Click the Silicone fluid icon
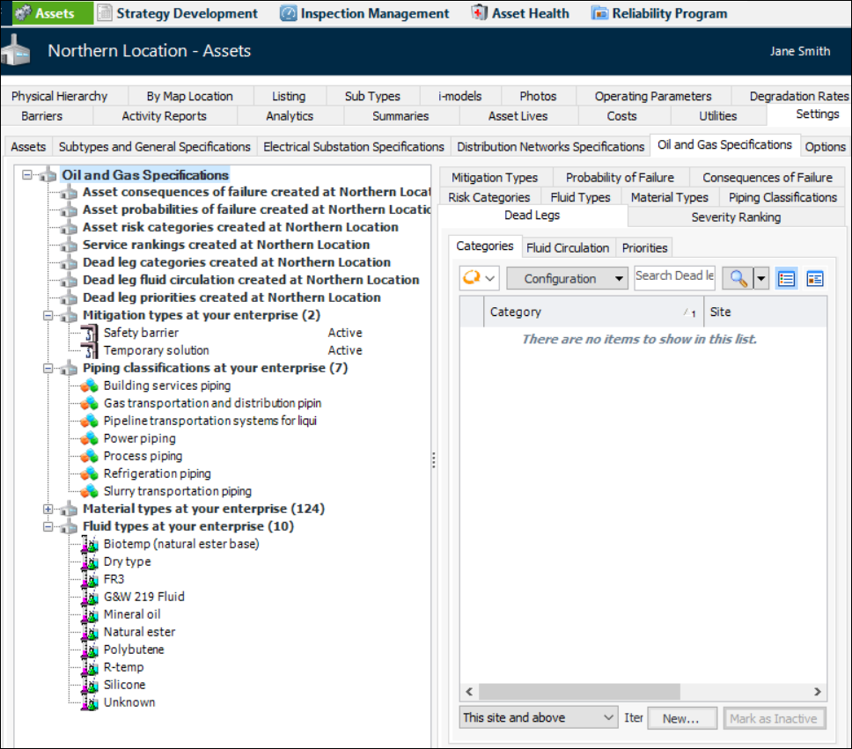 coord(90,685)
